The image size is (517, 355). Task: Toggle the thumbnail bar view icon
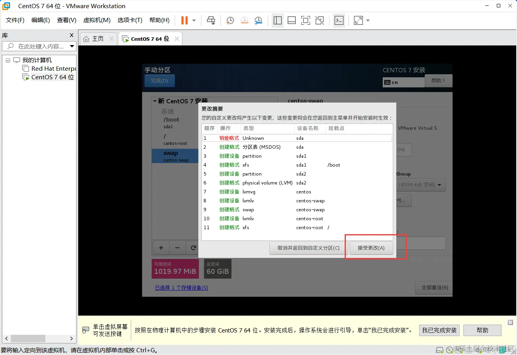(291, 20)
